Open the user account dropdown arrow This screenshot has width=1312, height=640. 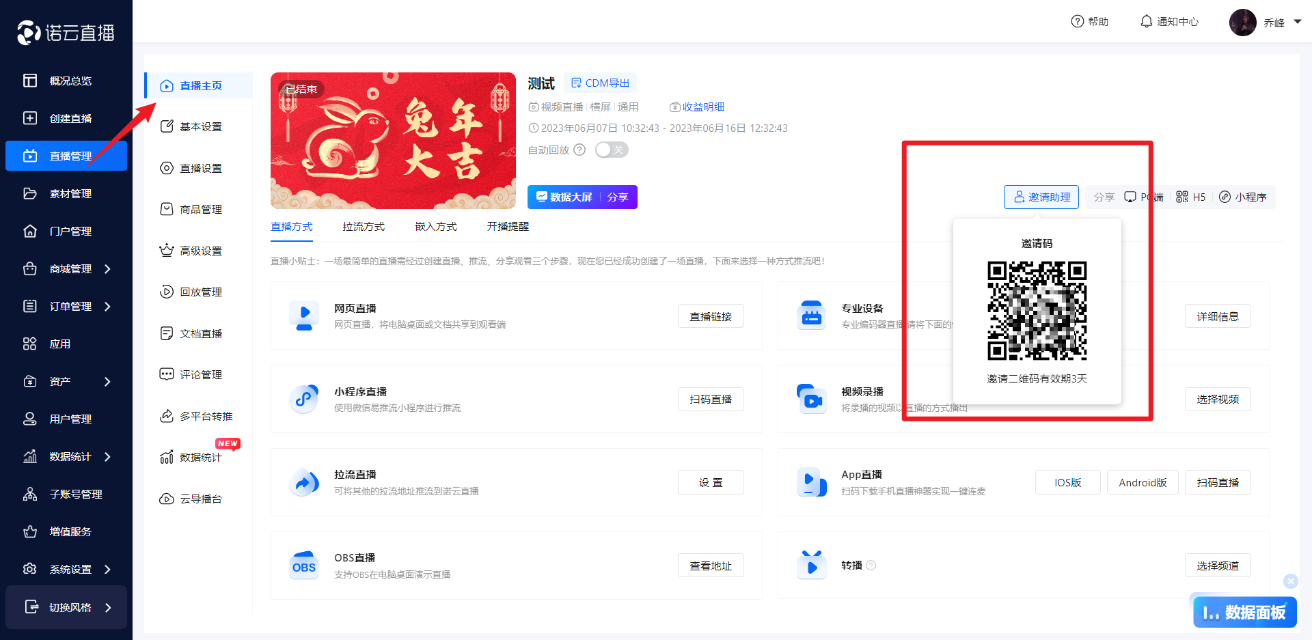point(1297,22)
